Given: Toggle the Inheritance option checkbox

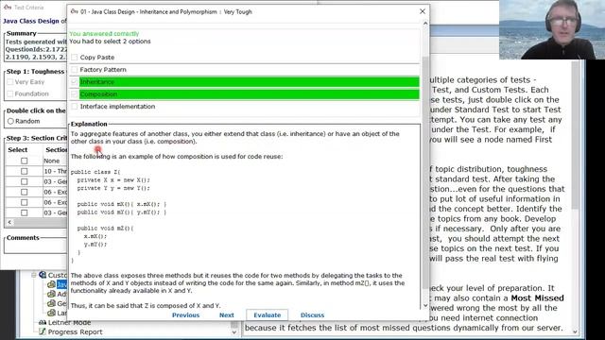Looking at the screenshot, I should pos(74,82).
